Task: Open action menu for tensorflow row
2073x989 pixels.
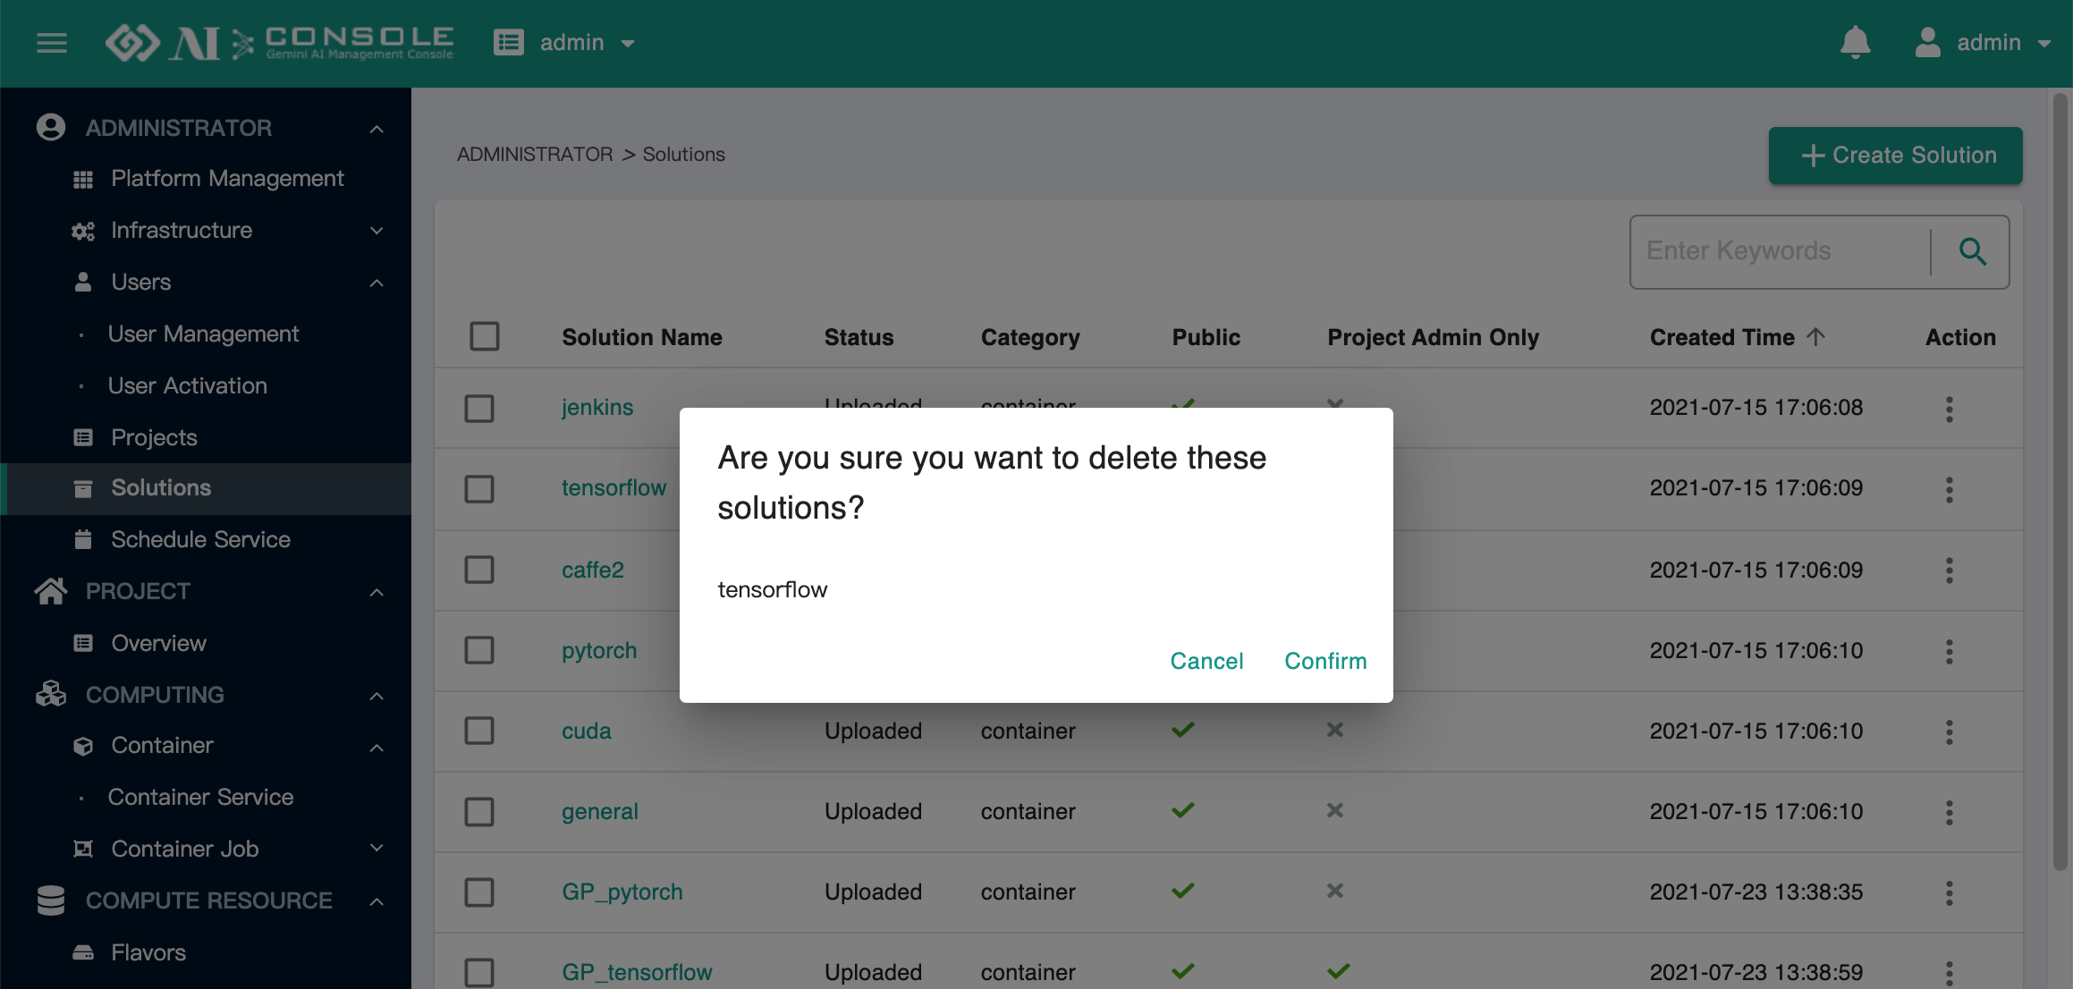Action: (1950, 489)
